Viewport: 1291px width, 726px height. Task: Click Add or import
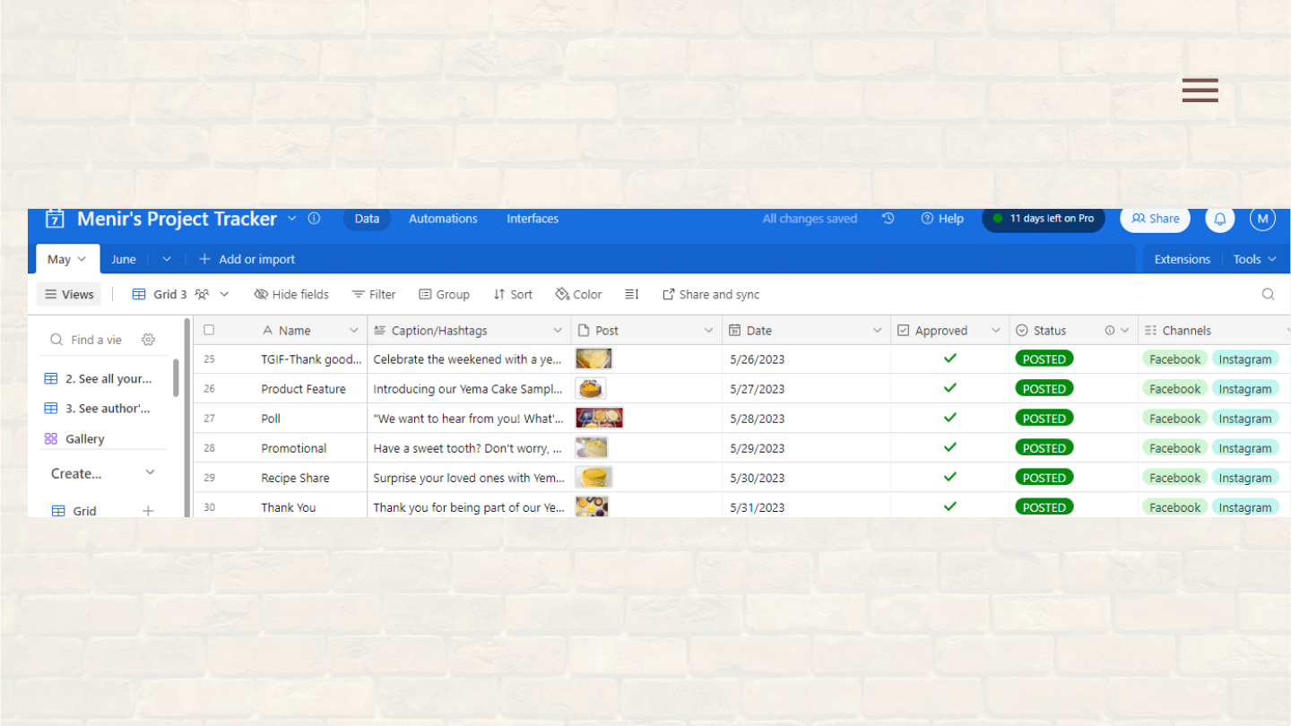pyautogui.click(x=247, y=259)
